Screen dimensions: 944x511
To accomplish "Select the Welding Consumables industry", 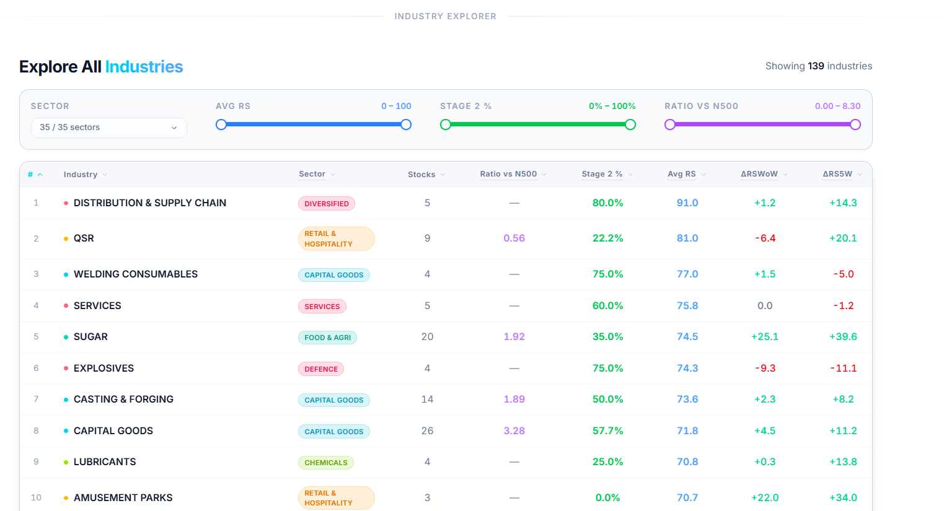I will (136, 274).
